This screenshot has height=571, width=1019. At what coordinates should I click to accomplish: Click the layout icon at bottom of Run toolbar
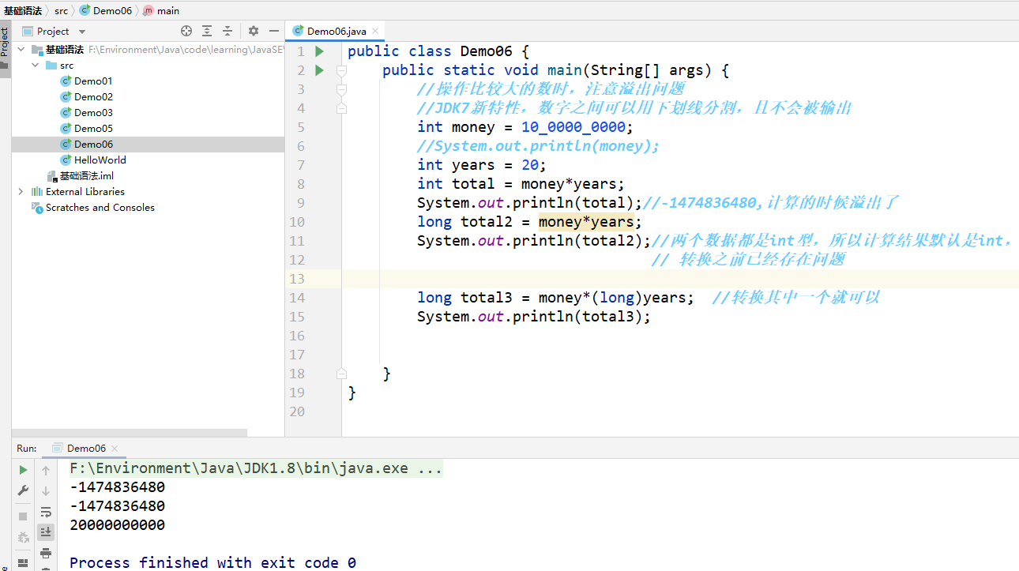(23, 563)
